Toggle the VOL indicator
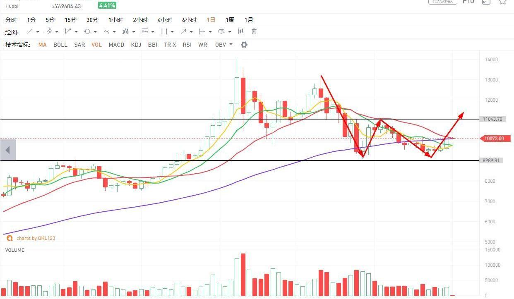This screenshot has width=514, height=299. pyautogui.click(x=96, y=45)
